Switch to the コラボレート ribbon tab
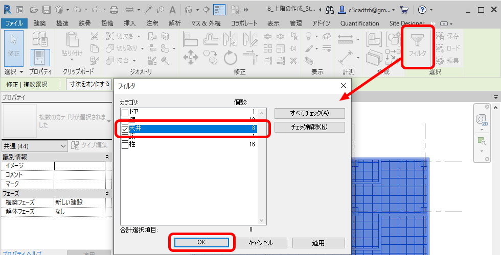501x255 pixels. (x=244, y=23)
